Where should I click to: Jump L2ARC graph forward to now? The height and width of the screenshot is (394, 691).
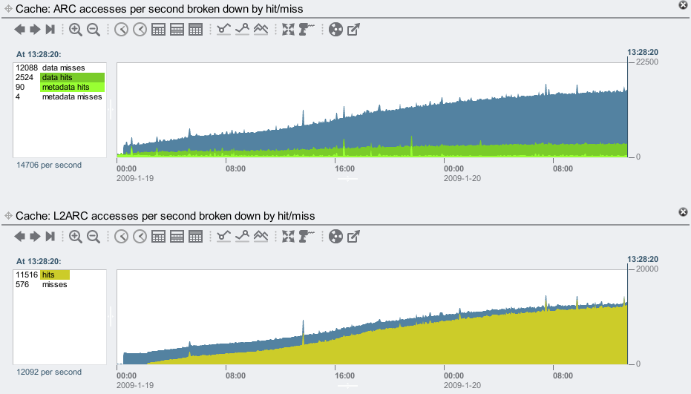point(50,237)
